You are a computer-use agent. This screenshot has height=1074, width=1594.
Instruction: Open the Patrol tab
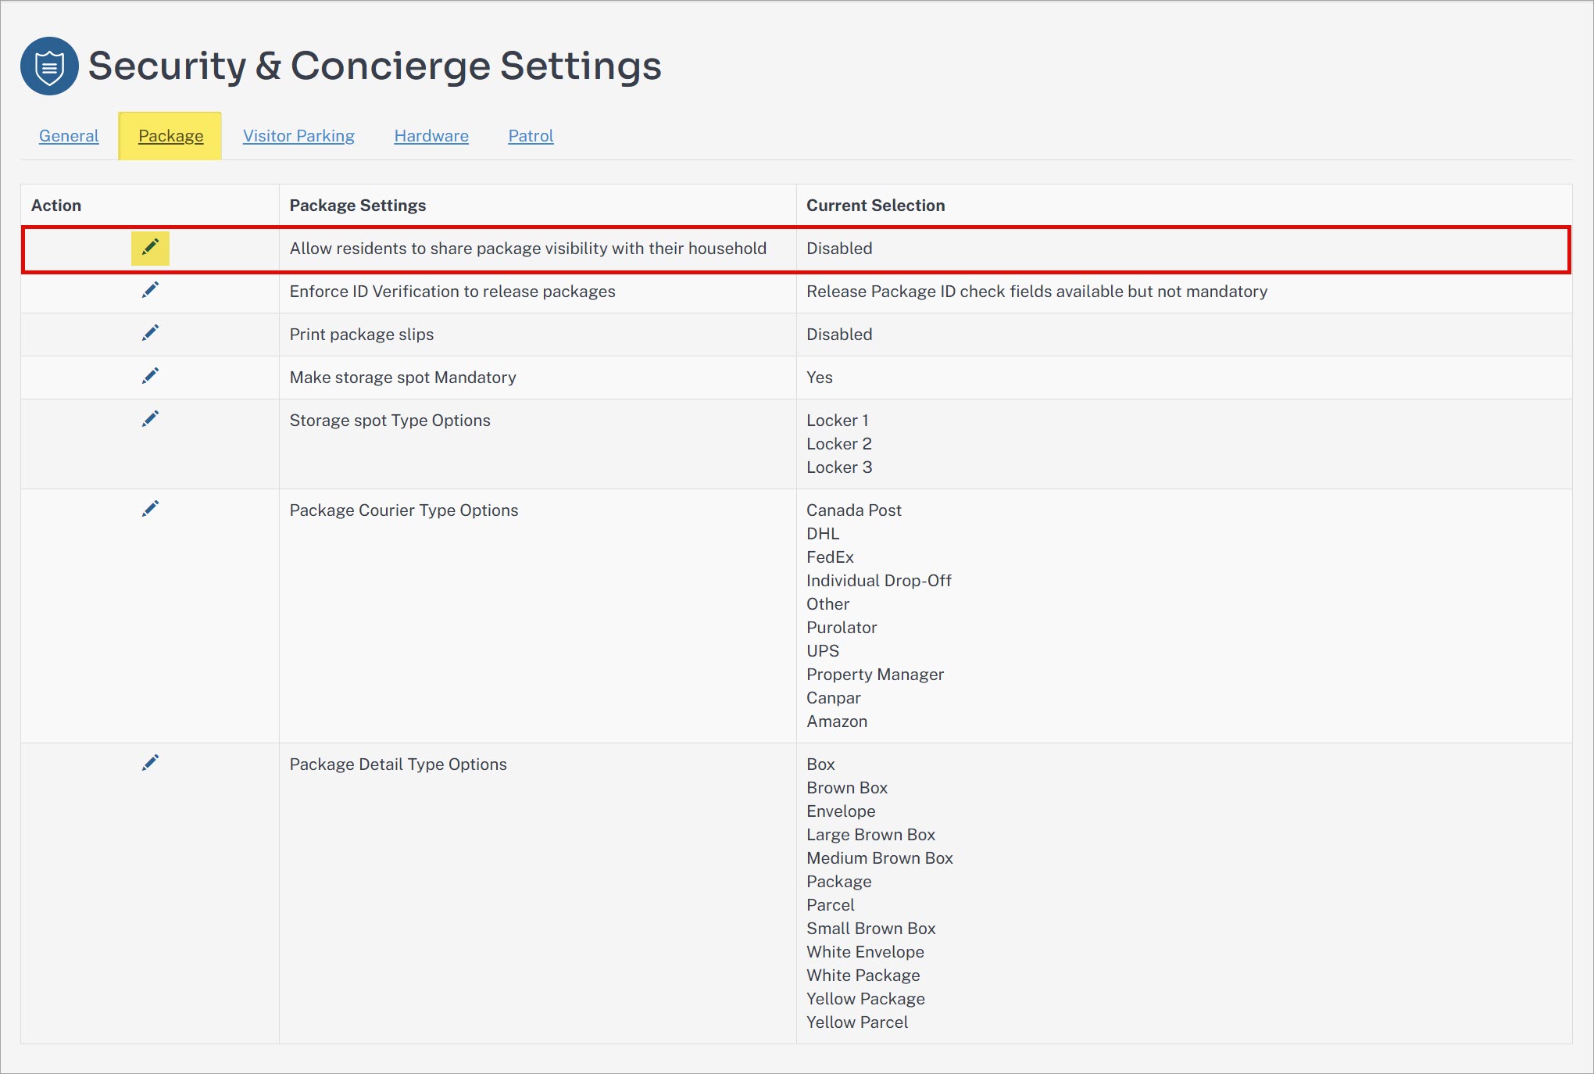click(531, 136)
